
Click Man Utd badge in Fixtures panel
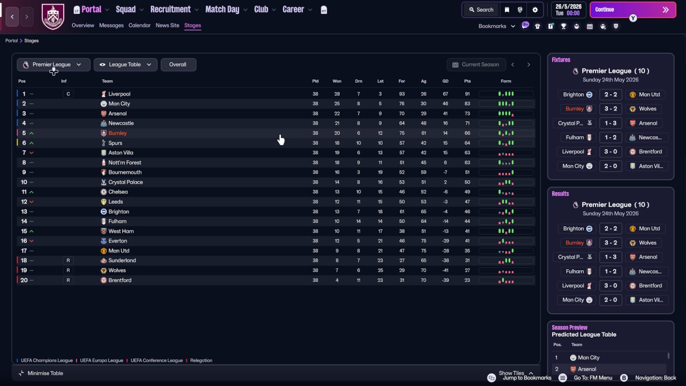[x=632, y=94]
